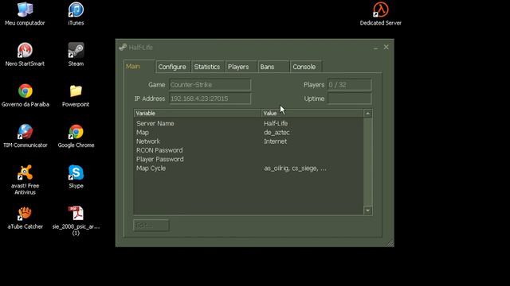
Task: Click the Half-Life server name value
Action: coord(276,124)
